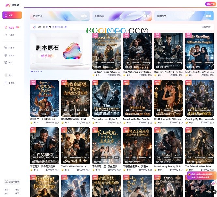The height and width of the screenshot is (197, 217).
Task: Click the 450,000 price on Beast Prince
Action: pos(112,75)
